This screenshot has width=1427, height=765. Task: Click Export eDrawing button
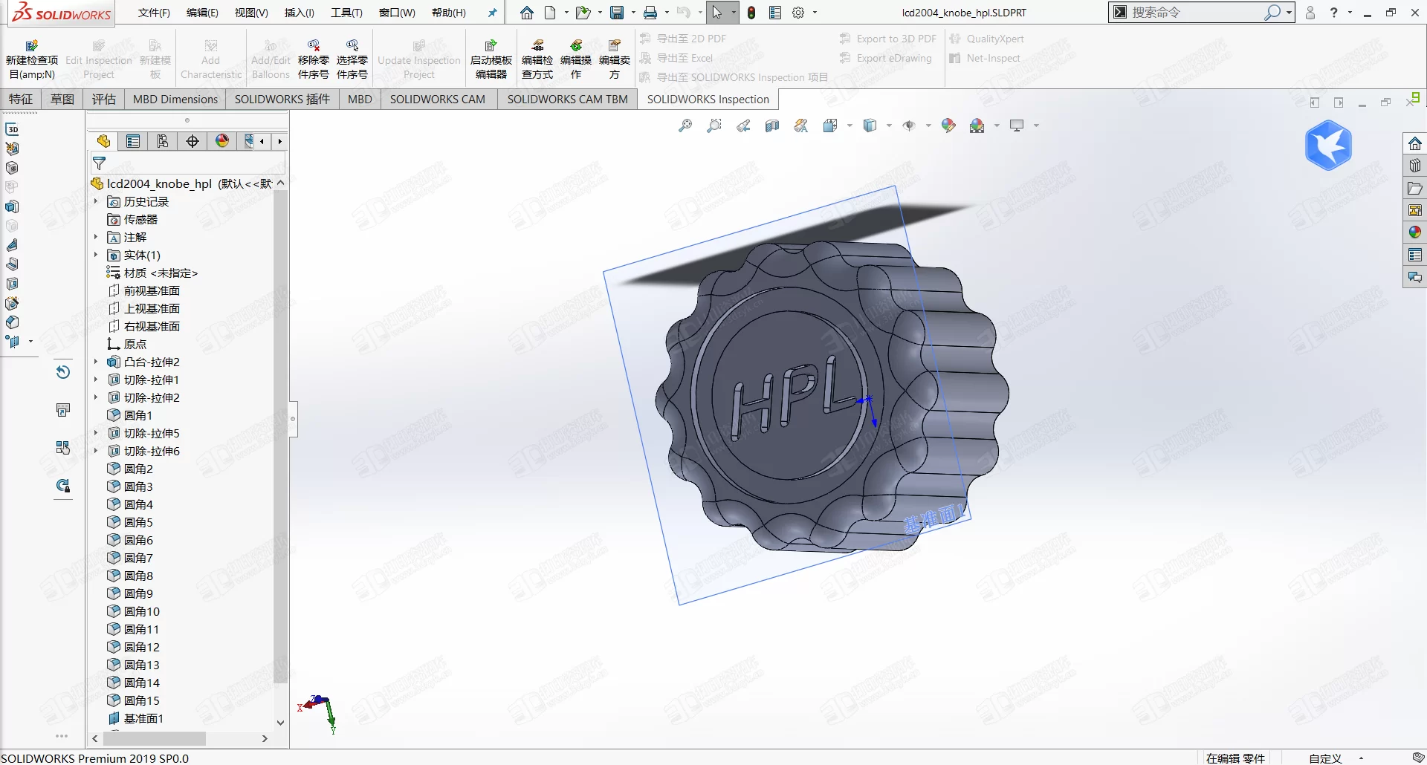885,58
